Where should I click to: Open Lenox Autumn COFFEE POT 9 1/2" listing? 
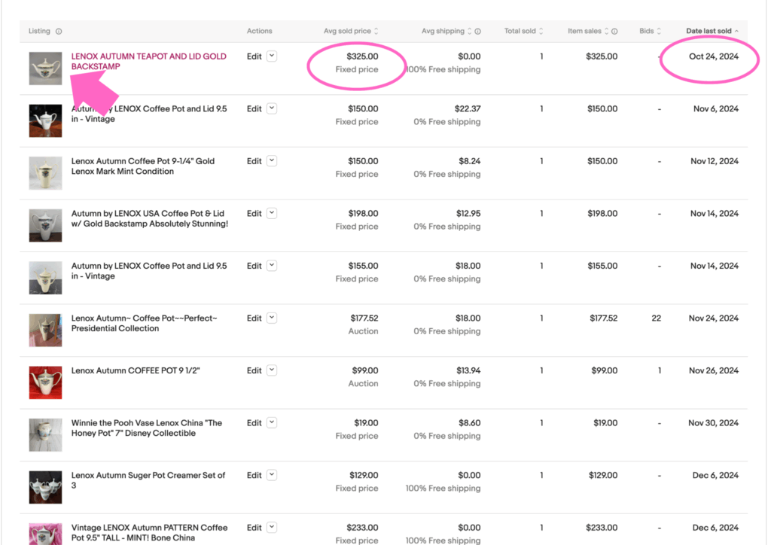pos(136,370)
